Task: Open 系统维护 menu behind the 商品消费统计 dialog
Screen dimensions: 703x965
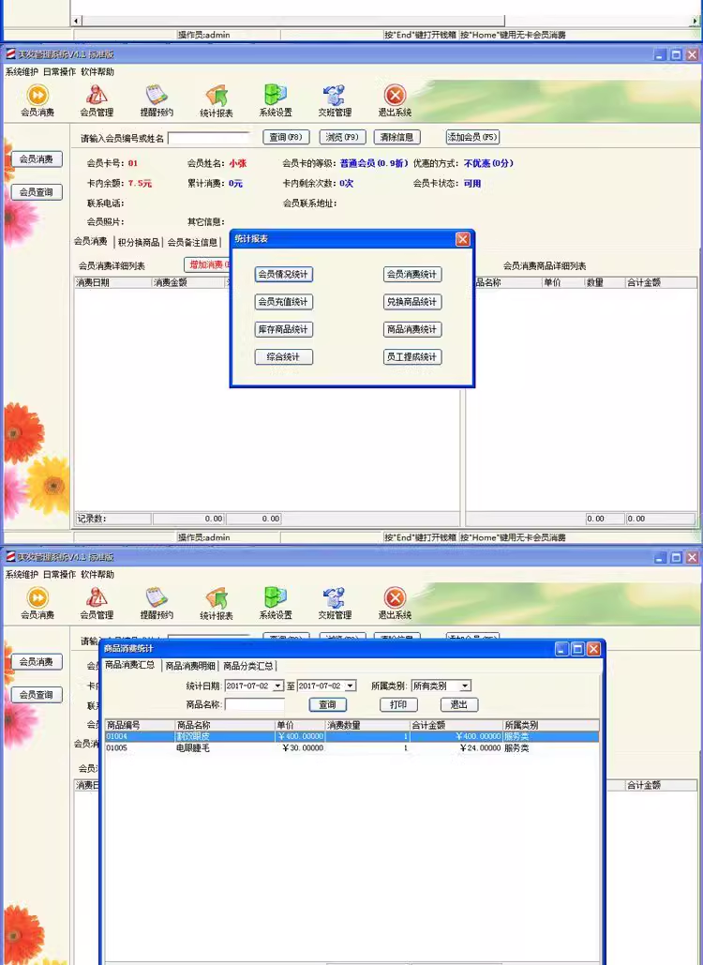Action: point(22,575)
